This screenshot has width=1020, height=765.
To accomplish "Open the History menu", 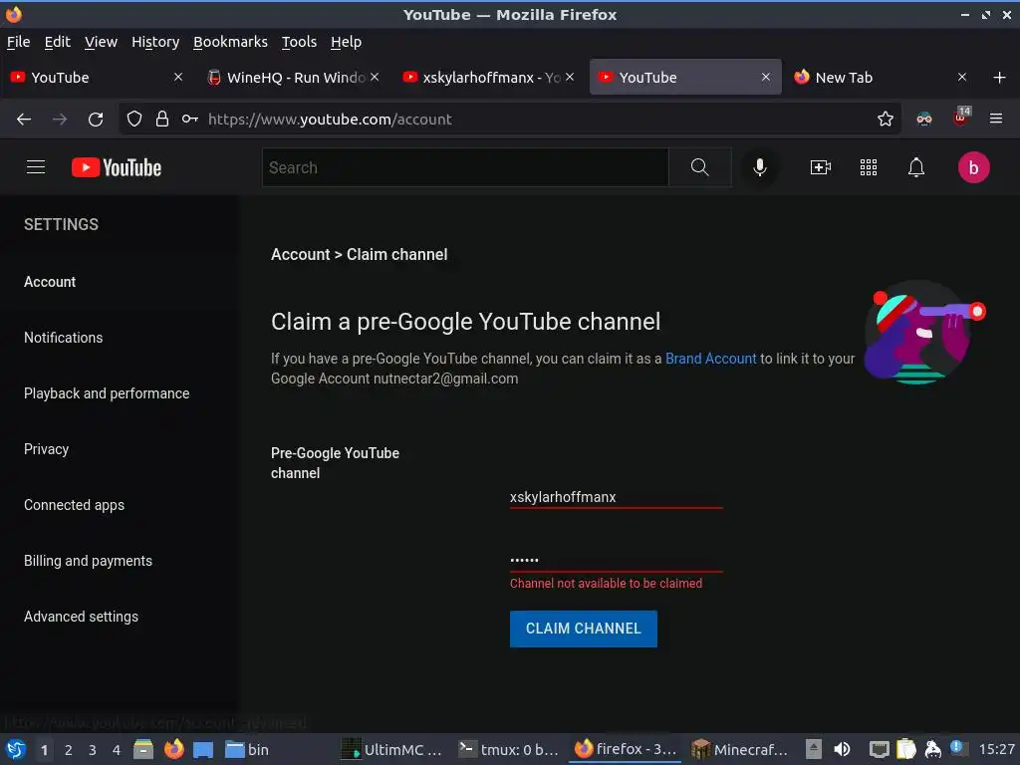I will 154,42.
